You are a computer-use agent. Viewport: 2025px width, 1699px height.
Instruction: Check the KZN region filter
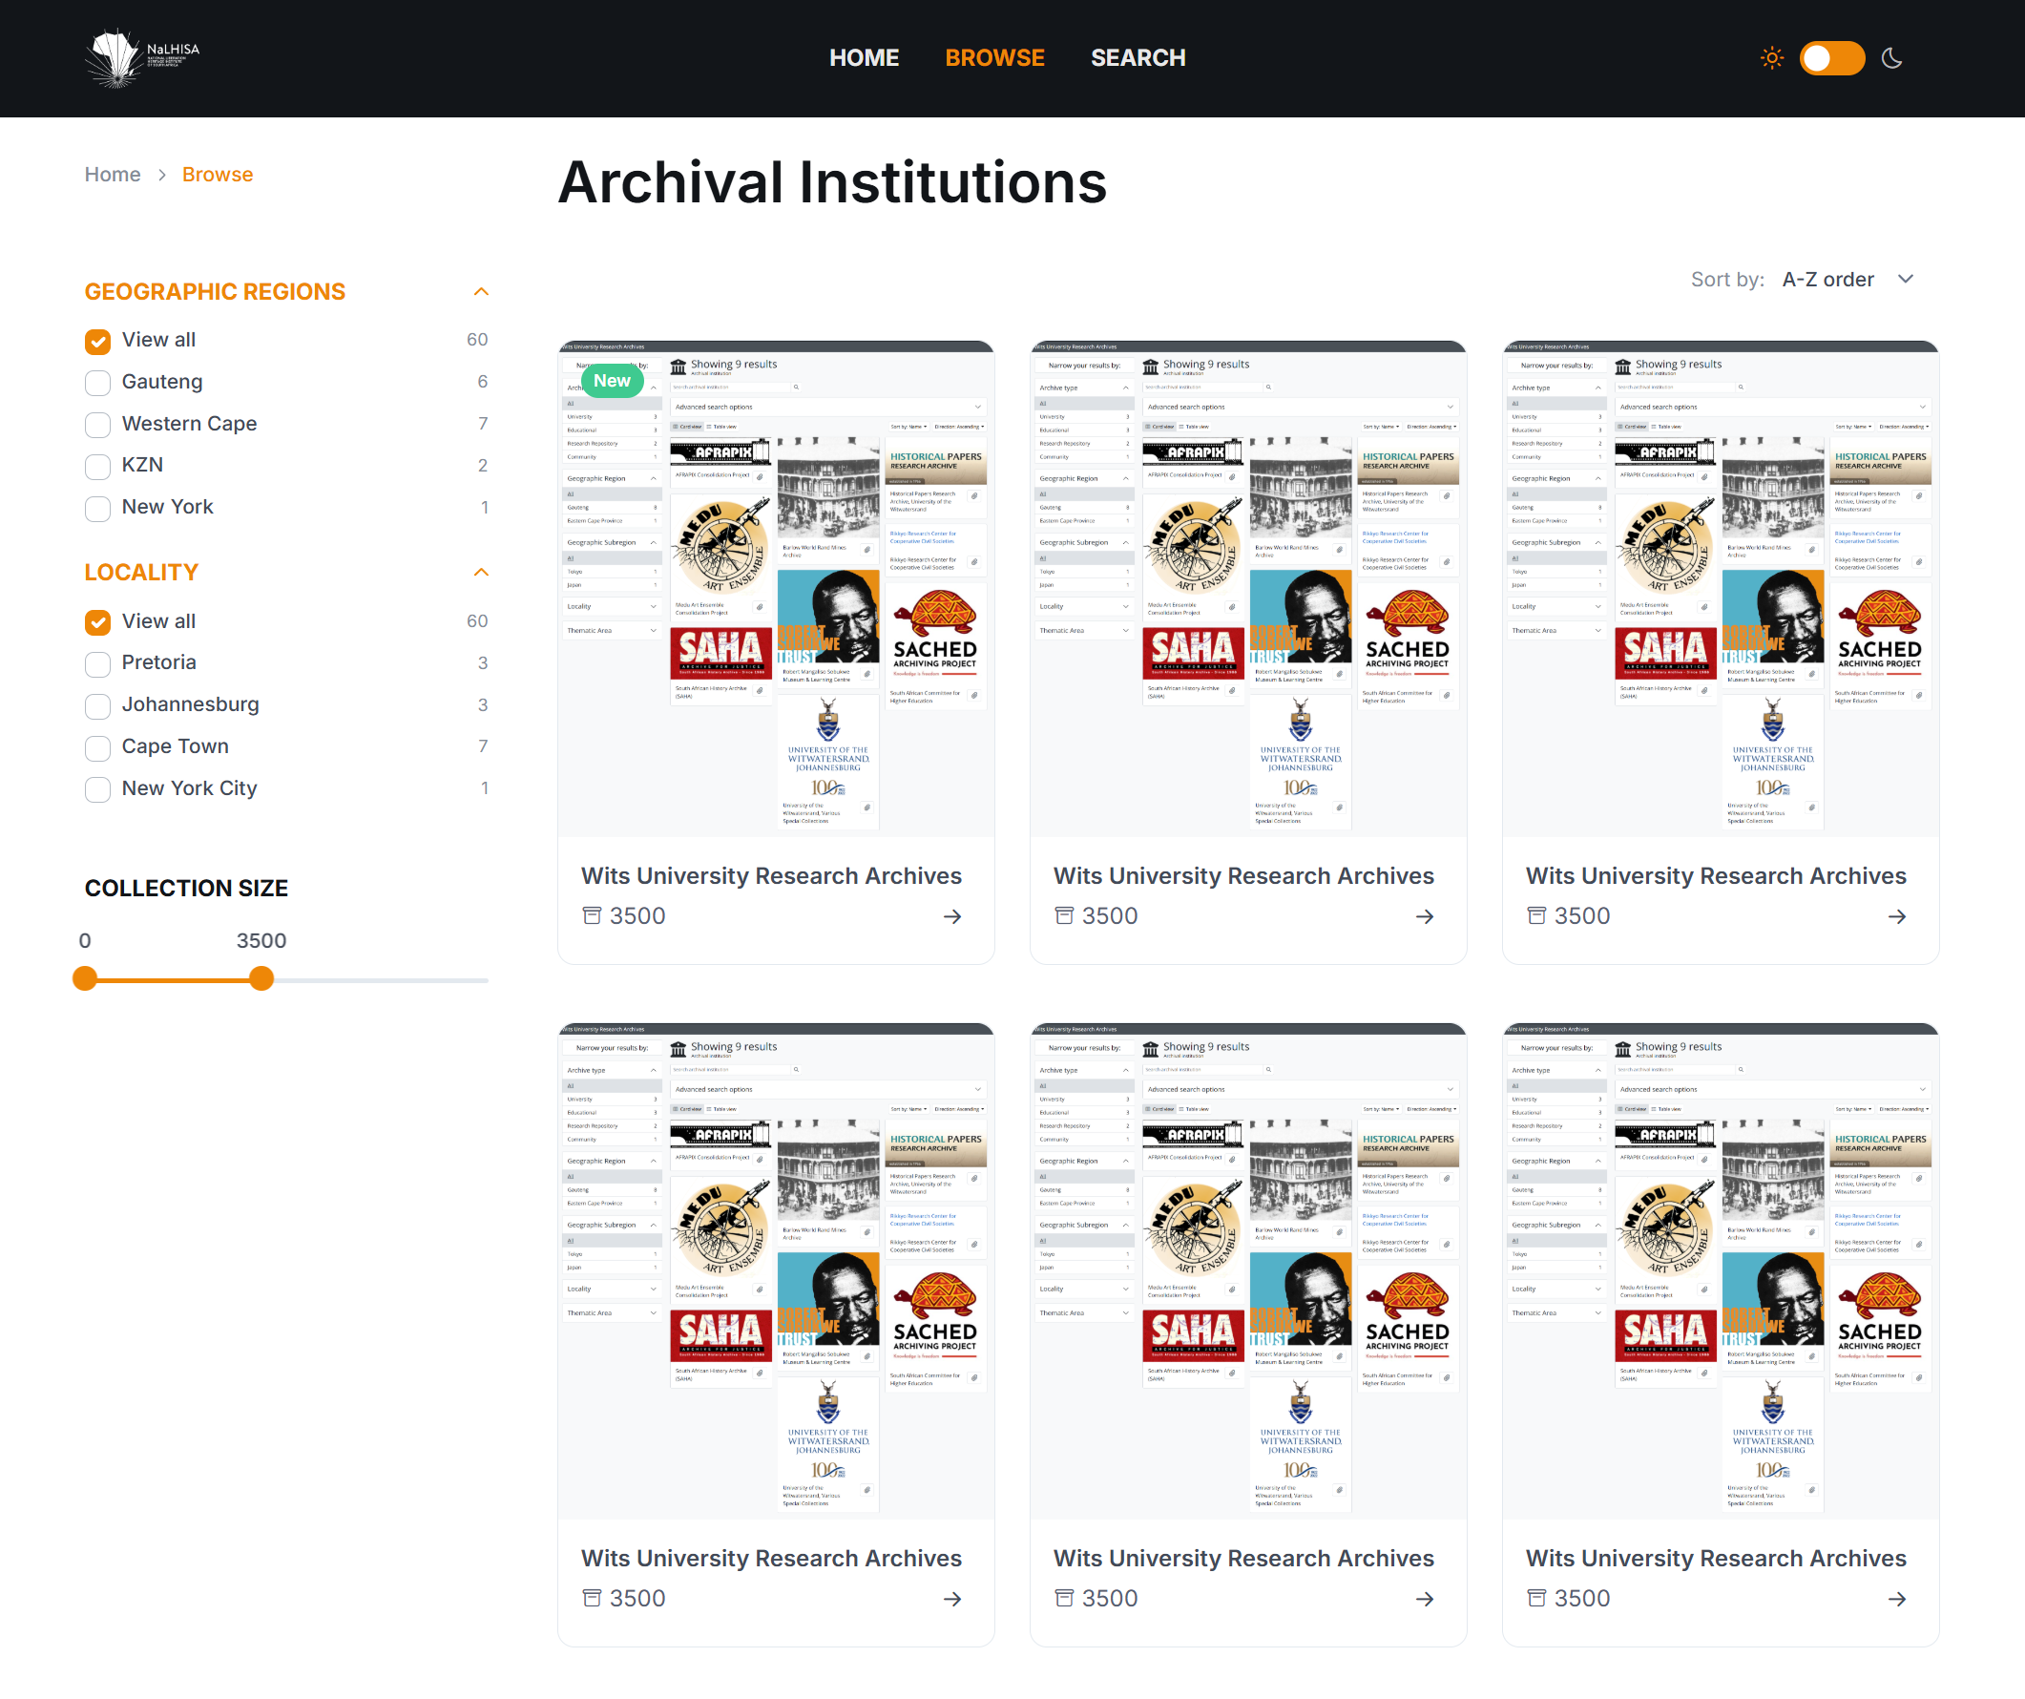tap(97, 467)
